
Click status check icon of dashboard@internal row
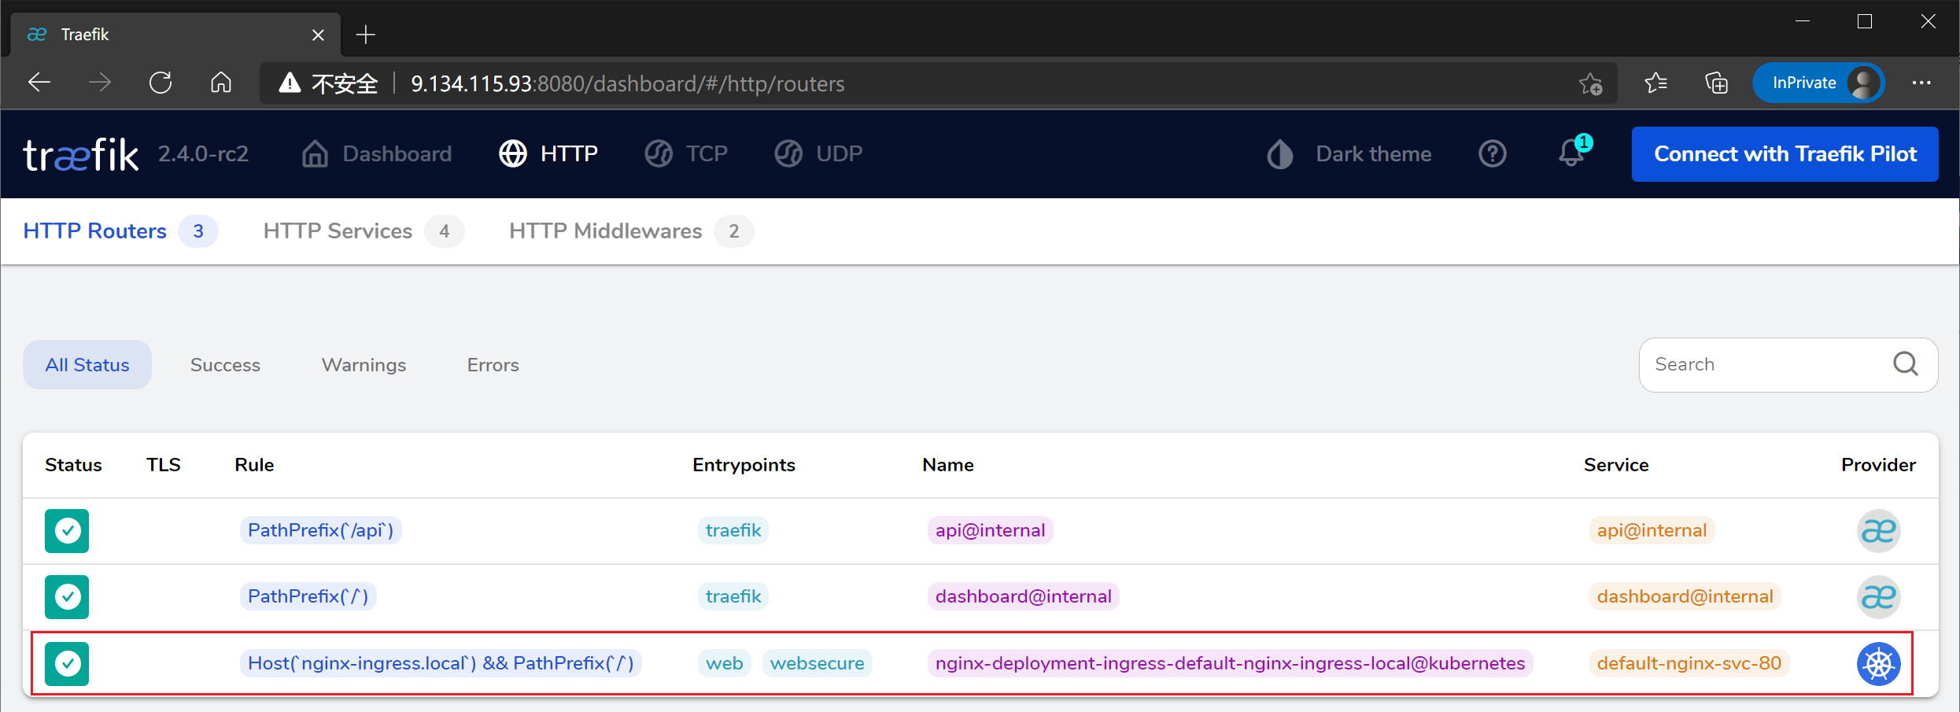[67, 597]
